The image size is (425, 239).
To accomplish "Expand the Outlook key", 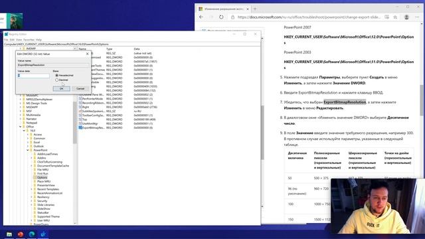I will [x=28, y=146].
